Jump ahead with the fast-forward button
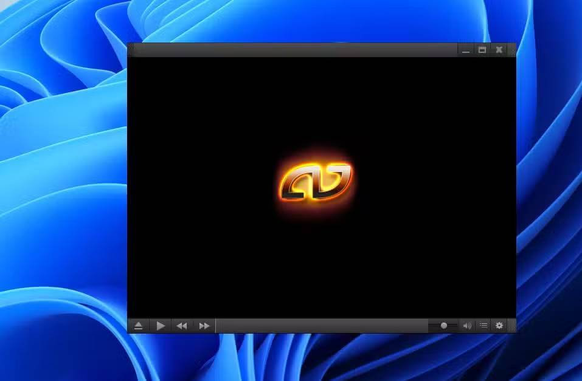 204,326
